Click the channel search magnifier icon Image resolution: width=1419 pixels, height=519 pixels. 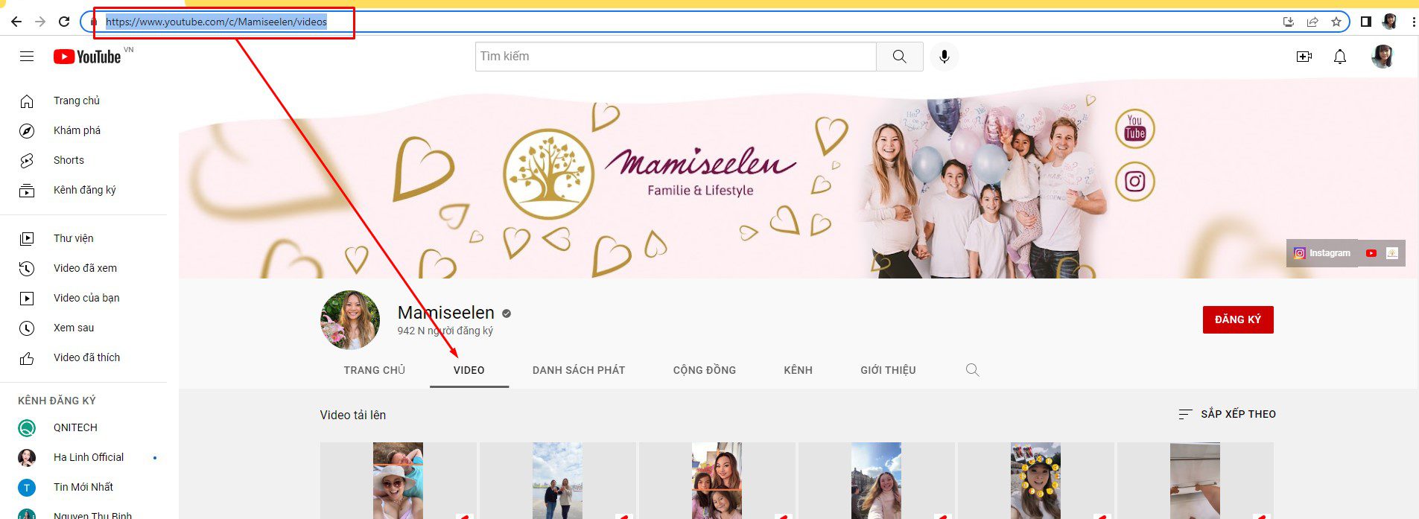(972, 370)
